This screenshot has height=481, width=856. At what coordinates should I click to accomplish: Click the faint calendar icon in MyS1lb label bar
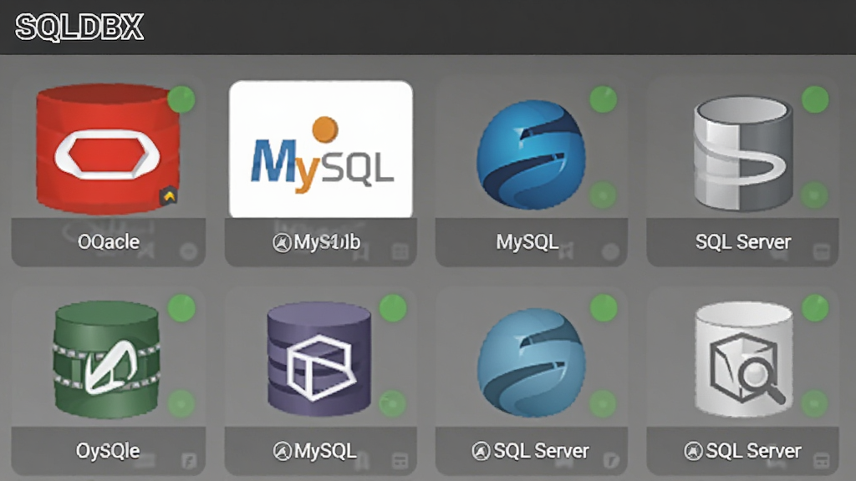400,252
